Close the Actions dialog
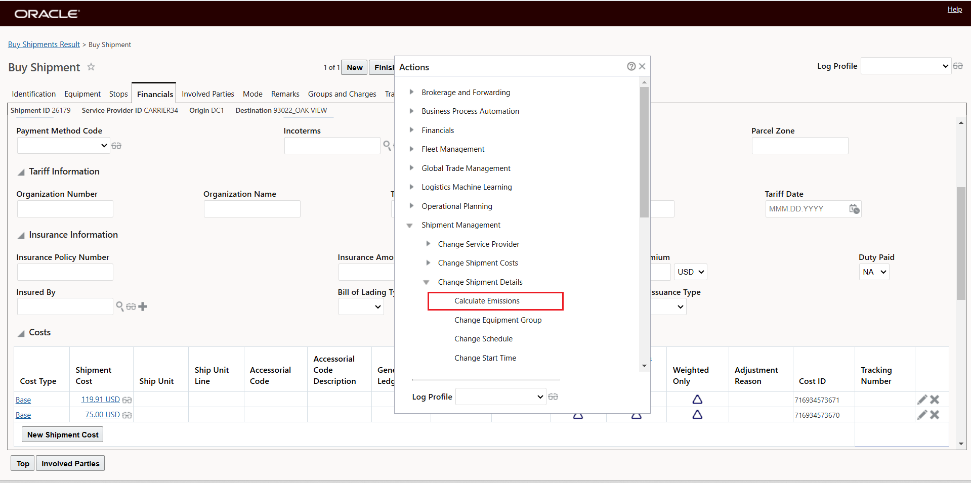Viewport: 971px width, 483px height. (x=642, y=66)
